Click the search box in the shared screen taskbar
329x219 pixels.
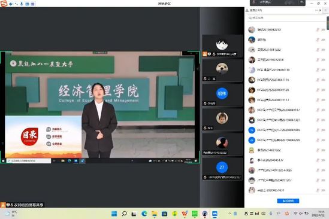29,161
